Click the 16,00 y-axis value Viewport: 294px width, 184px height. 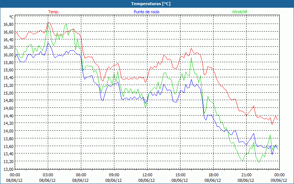pos(8,55)
